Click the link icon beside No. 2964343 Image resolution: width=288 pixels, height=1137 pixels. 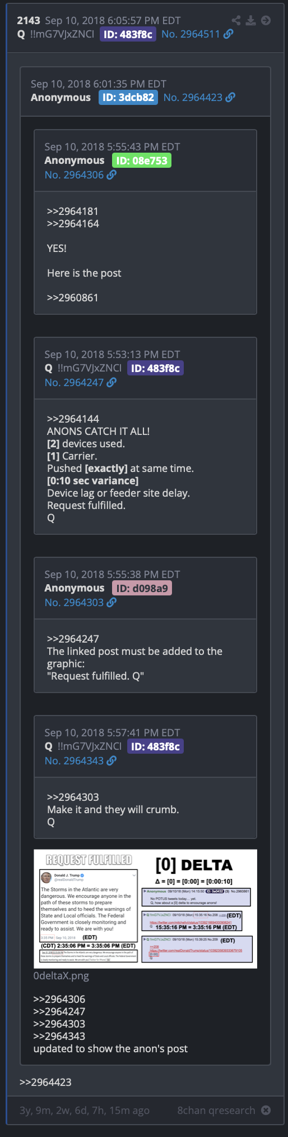coord(112,760)
